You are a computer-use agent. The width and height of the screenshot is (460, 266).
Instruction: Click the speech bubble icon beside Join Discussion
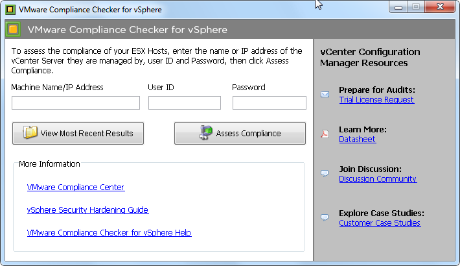pyautogui.click(x=325, y=173)
